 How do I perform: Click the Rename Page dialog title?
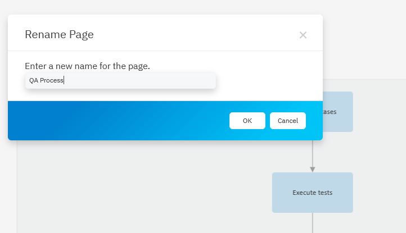[59, 35]
